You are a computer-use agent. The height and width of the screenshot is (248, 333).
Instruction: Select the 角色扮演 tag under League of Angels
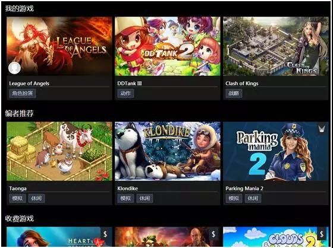point(23,93)
